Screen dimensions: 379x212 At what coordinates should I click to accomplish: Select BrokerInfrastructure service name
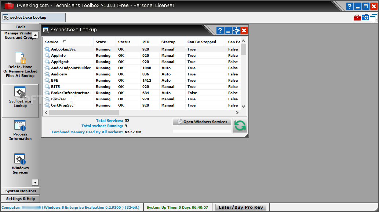[70, 93]
